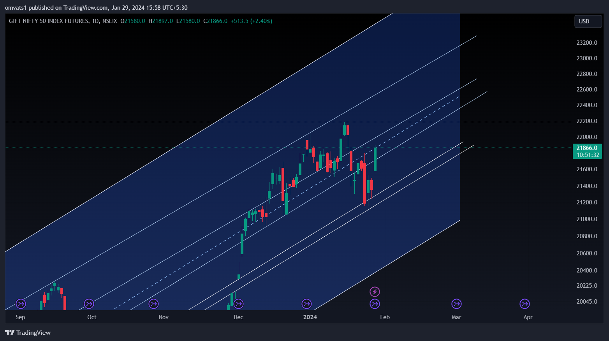Click the 20400.0 price axis label
The height and width of the screenshot is (341, 609).
tap(587, 271)
